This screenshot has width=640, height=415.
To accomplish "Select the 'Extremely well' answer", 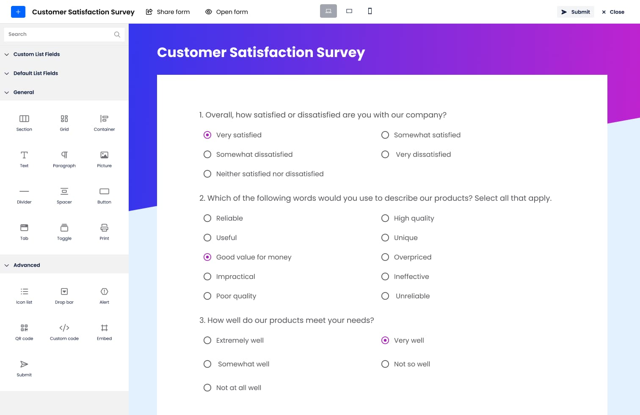I will pyautogui.click(x=207, y=341).
